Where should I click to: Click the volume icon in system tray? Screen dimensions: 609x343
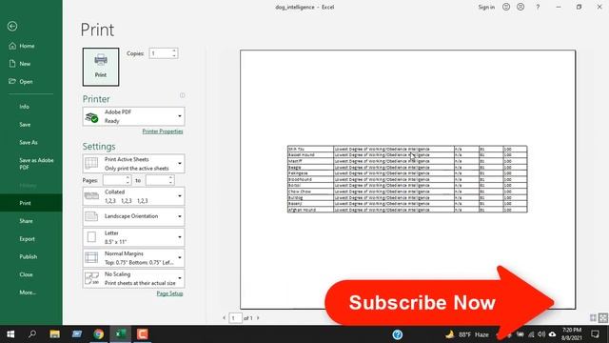pyautogui.click(x=541, y=334)
